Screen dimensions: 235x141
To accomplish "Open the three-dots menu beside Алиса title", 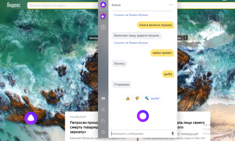I will pyautogui.click(x=171, y=5).
